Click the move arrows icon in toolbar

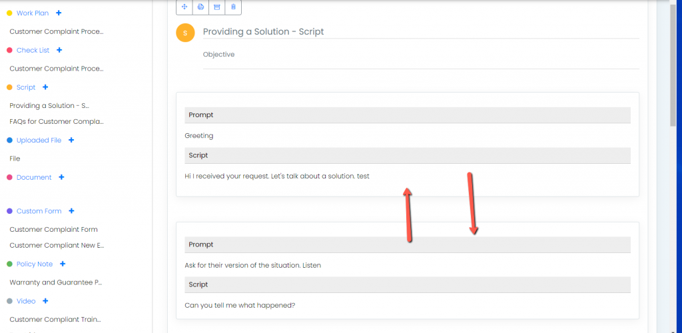coord(184,7)
